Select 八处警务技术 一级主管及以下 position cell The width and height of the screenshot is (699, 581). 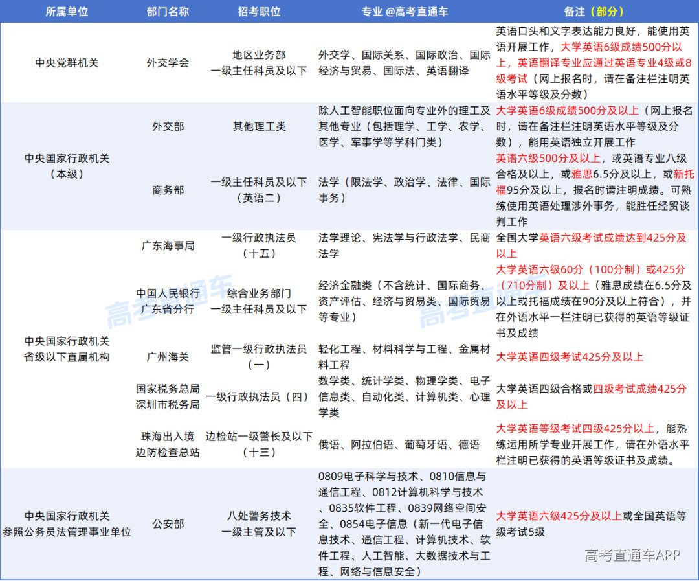click(x=259, y=524)
